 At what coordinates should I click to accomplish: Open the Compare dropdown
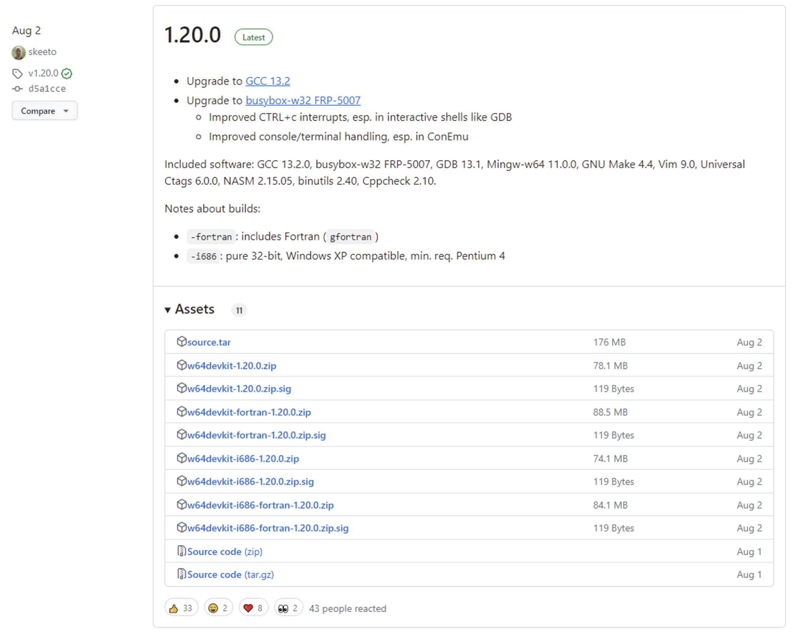[45, 111]
